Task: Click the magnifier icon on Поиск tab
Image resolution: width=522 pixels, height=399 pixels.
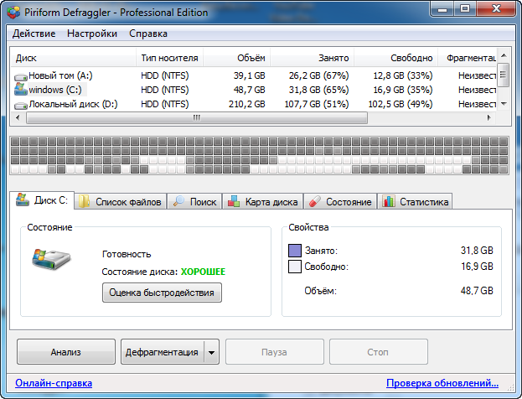Action: [178, 201]
